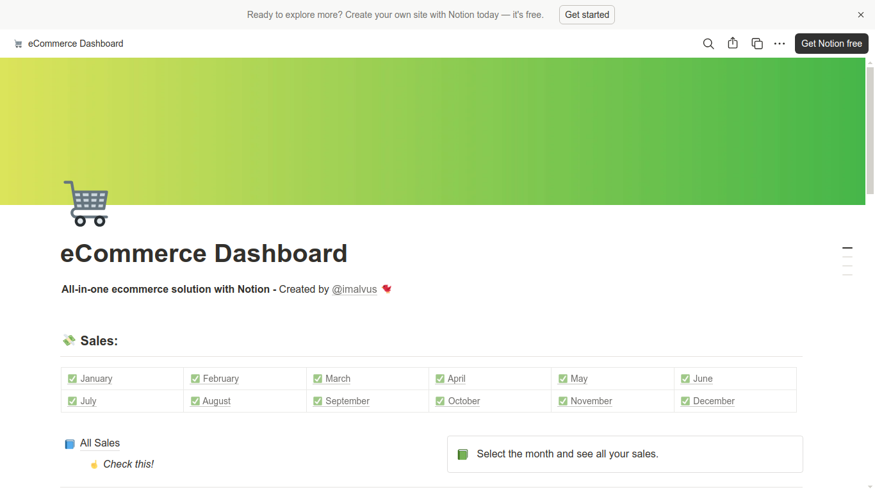Open the March sales page
Viewport: 875px width, 492px height.
(x=338, y=379)
